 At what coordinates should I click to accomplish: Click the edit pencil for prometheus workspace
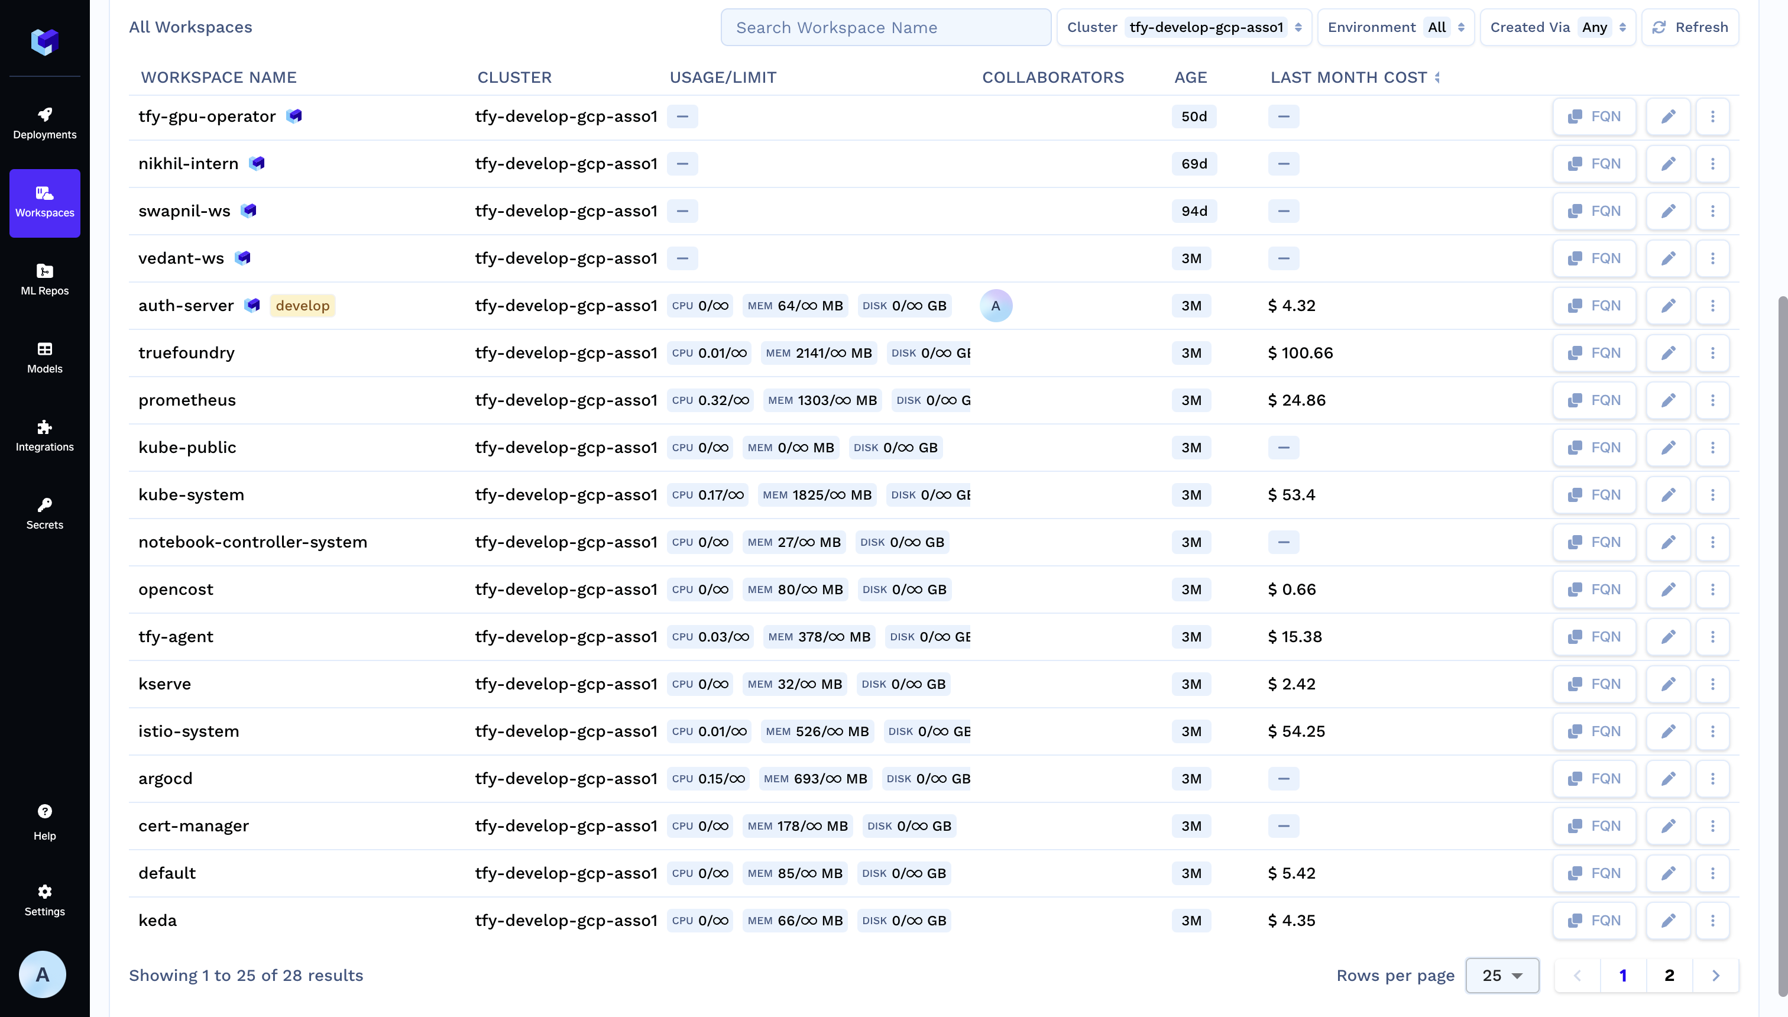click(x=1668, y=400)
